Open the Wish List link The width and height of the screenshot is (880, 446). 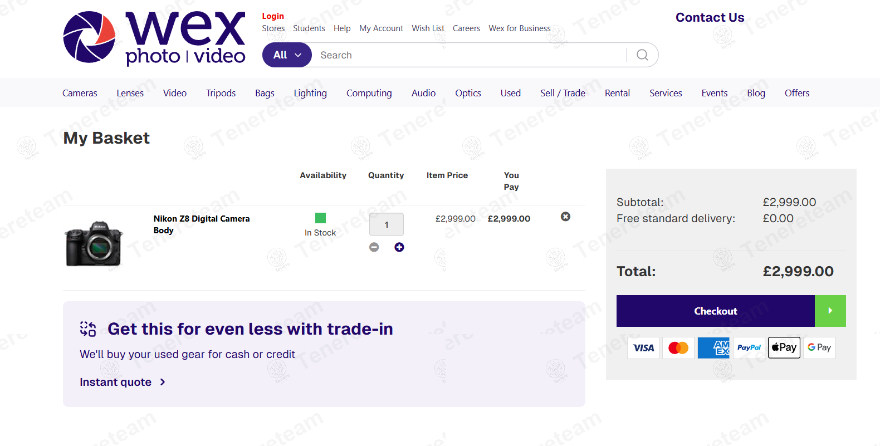pos(428,28)
